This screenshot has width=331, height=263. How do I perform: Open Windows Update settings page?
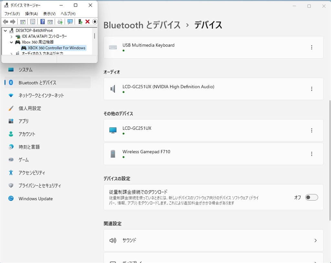tap(48, 198)
